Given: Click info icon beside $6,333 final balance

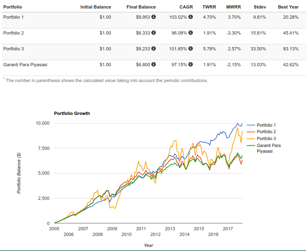Looking at the screenshot, I should pos(153,32).
